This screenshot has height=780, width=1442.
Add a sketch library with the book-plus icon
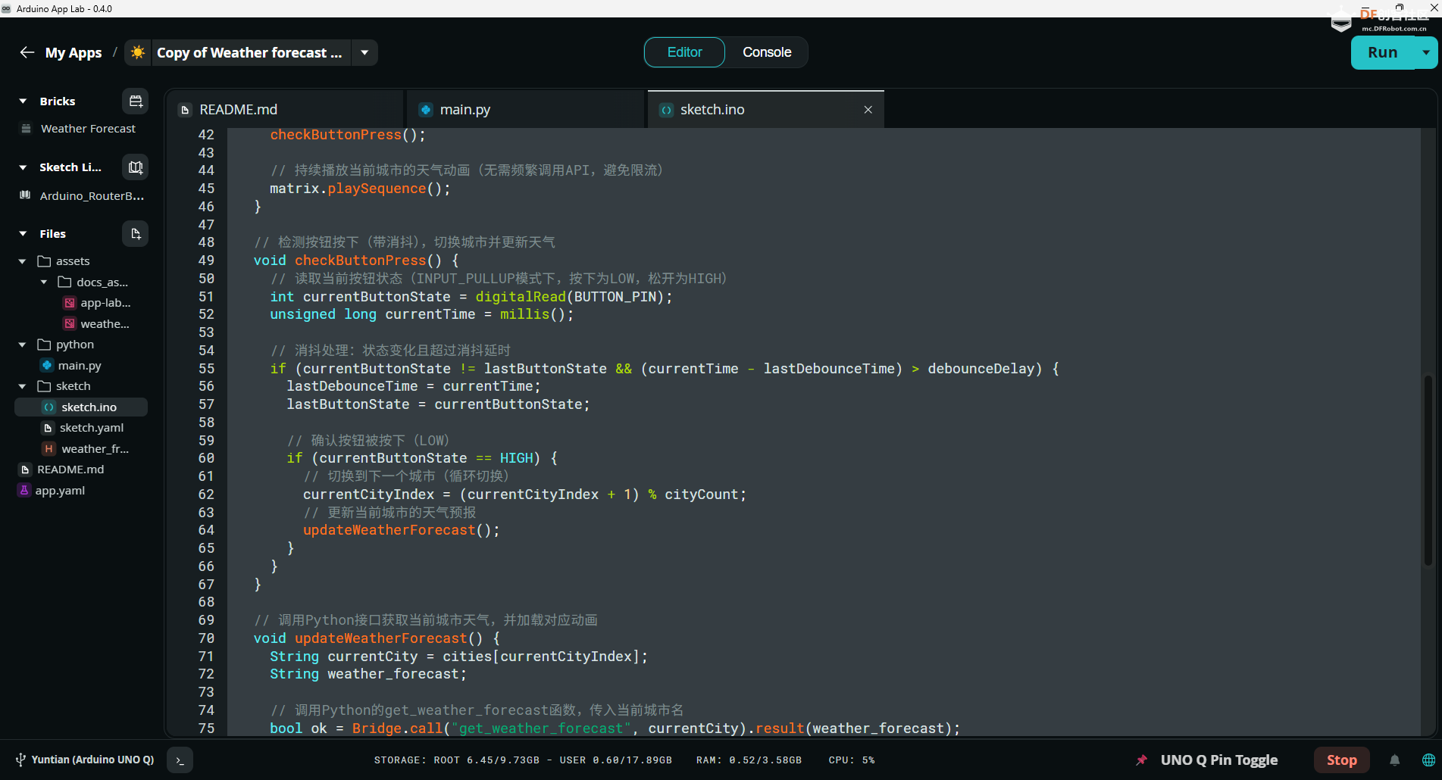pos(135,167)
